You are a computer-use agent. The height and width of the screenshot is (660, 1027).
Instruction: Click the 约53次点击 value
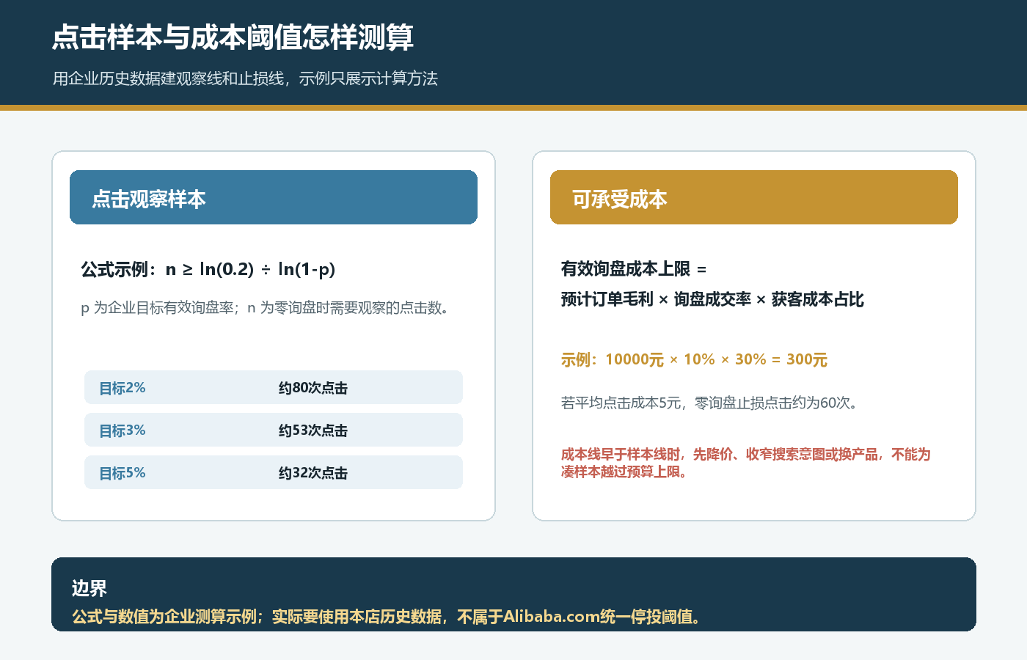313,430
